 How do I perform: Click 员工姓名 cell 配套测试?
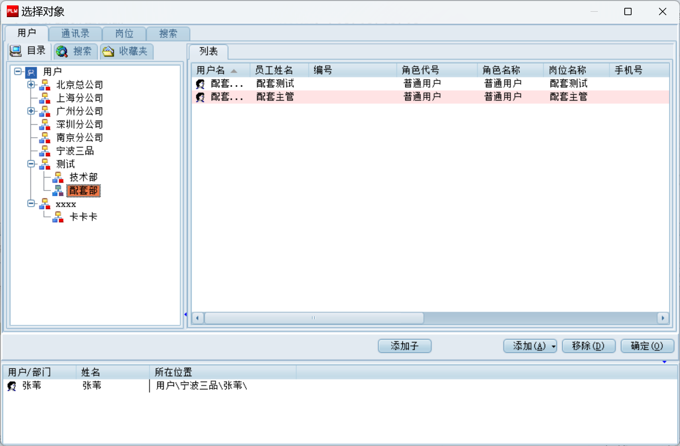(x=275, y=84)
